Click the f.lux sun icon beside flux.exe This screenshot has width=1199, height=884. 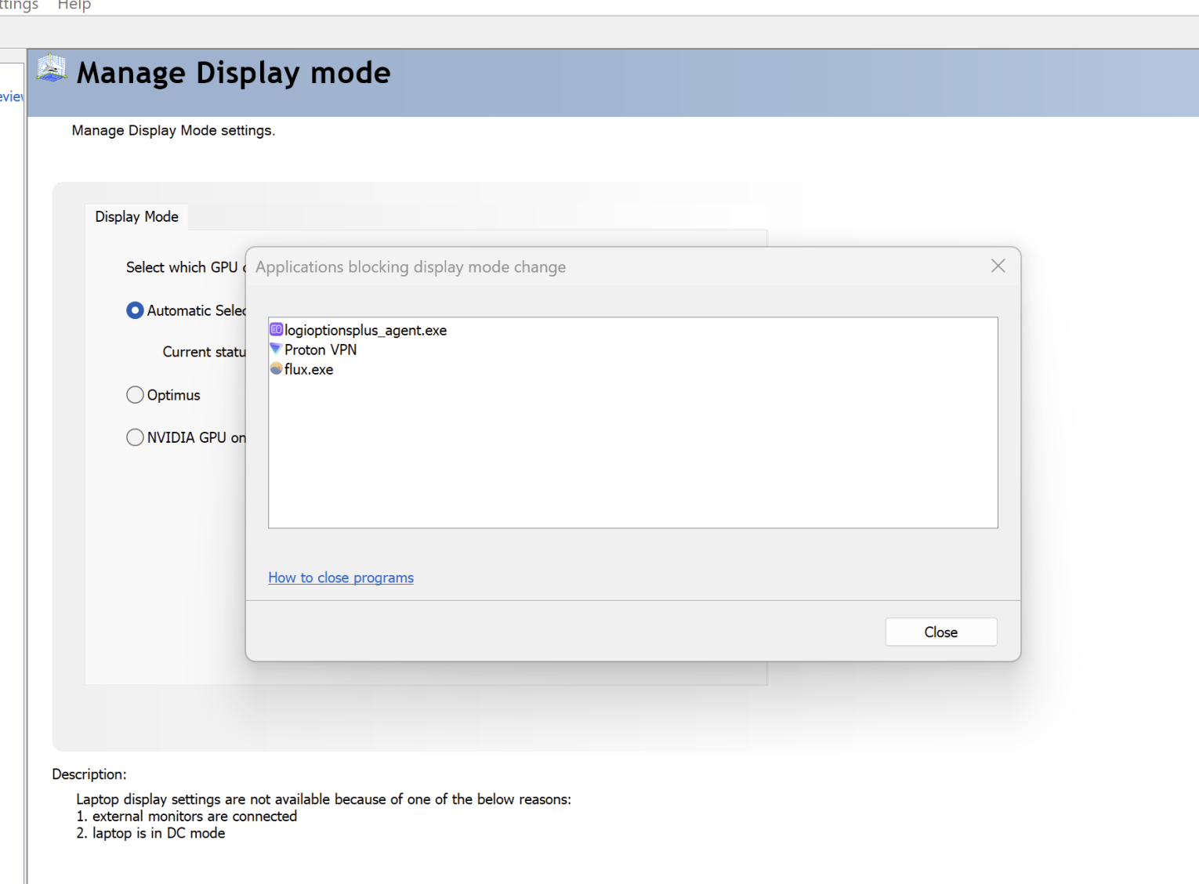pyautogui.click(x=275, y=368)
